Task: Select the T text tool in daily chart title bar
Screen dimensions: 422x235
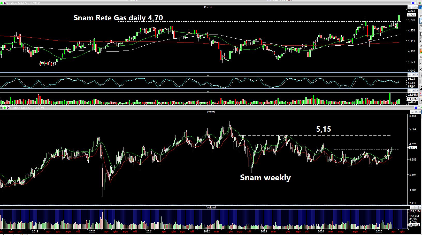Action: 416,3
